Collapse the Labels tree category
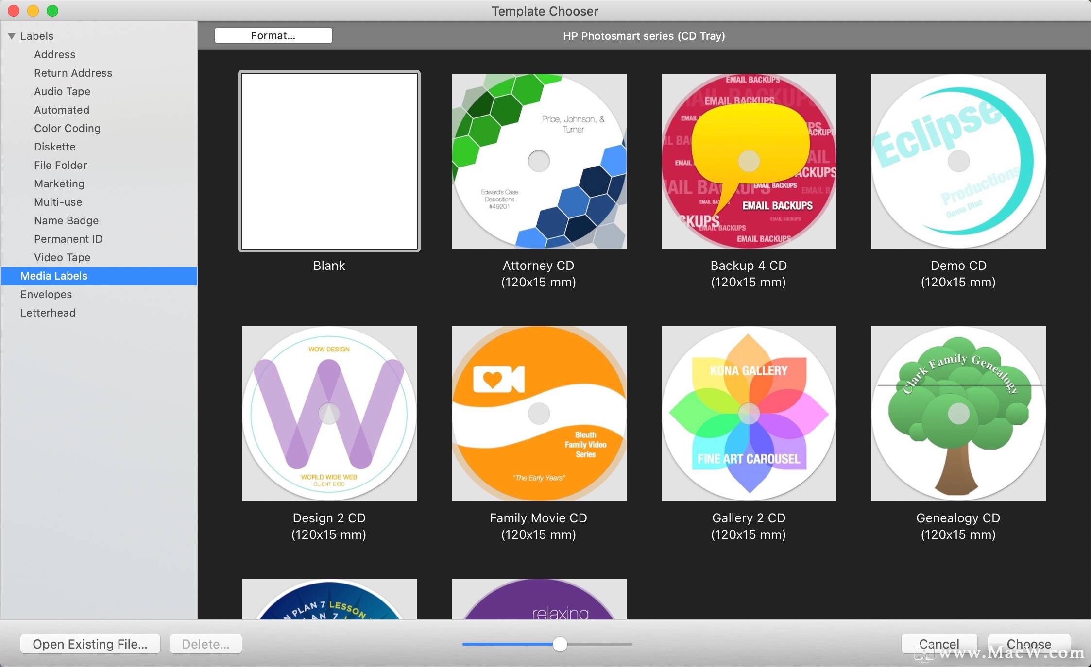Image resolution: width=1091 pixels, height=667 pixels. pos(12,36)
